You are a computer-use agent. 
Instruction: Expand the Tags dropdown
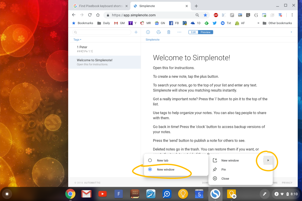click(x=77, y=39)
